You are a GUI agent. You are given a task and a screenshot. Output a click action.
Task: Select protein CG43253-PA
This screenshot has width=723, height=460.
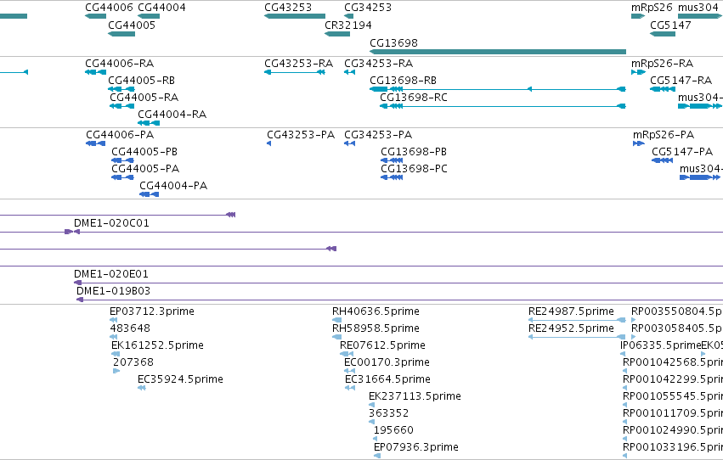click(x=301, y=134)
